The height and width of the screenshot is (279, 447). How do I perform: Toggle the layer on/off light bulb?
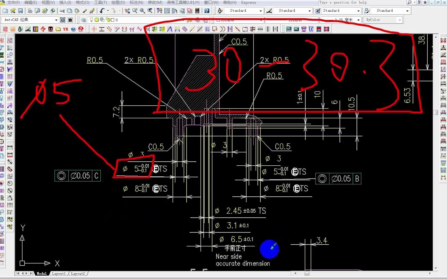(91, 20)
